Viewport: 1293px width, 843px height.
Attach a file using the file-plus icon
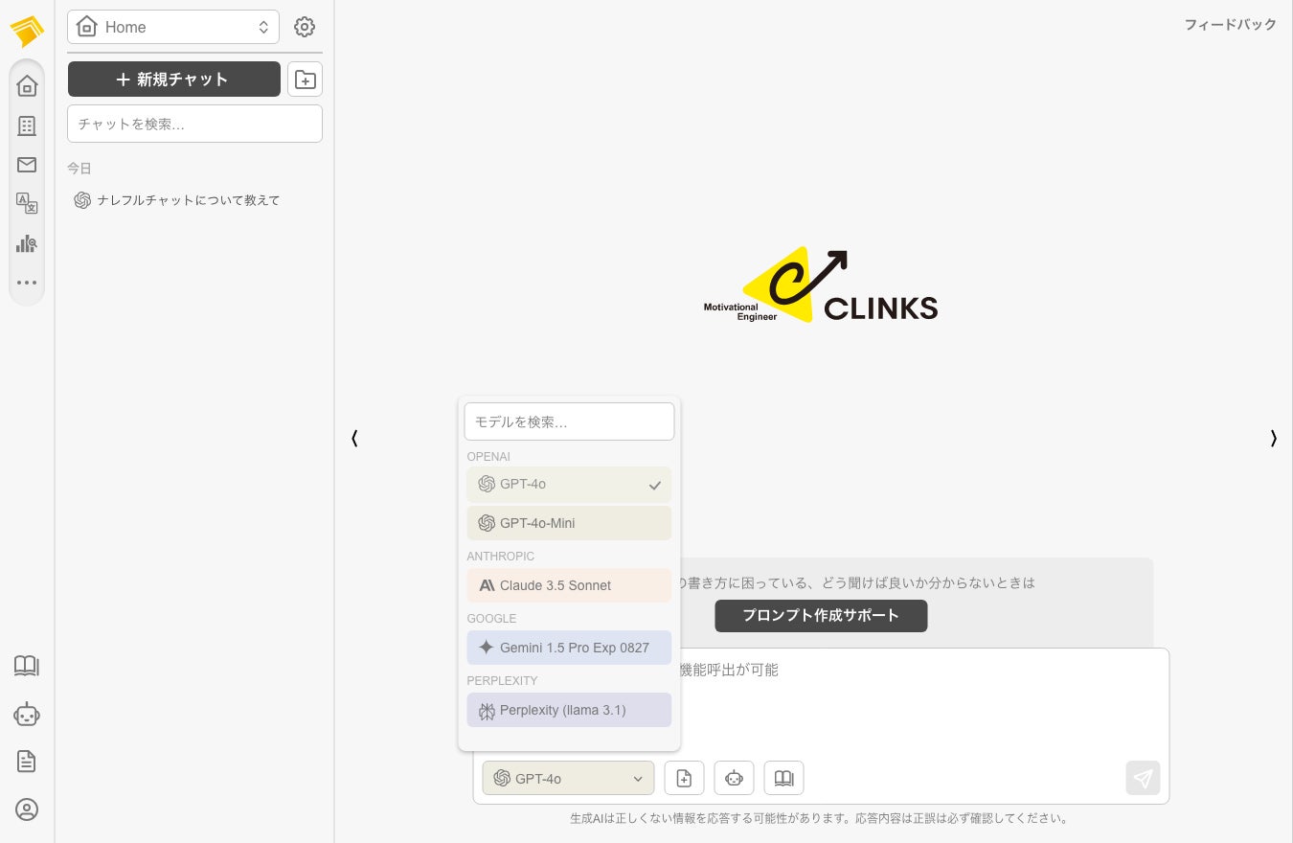click(x=684, y=778)
